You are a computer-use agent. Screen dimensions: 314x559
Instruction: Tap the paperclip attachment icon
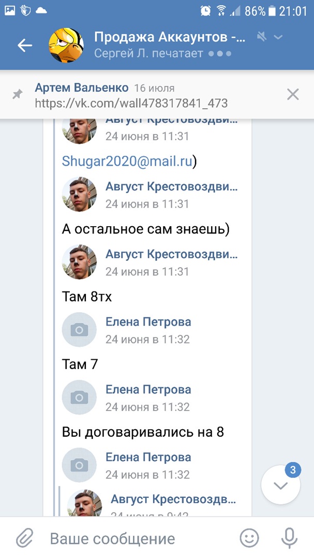pyautogui.click(x=24, y=539)
